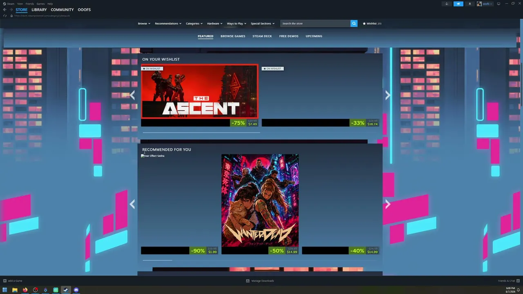Go forward with the forward arrow
Image resolution: width=523 pixels, height=294 pixels.
click(x=11, y=10)
